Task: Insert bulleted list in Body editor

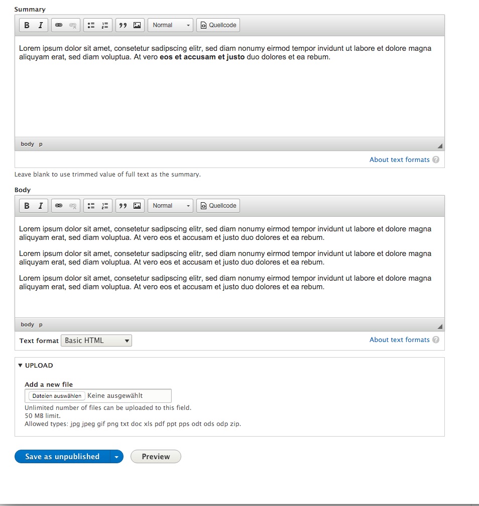Action: [91, 206]
